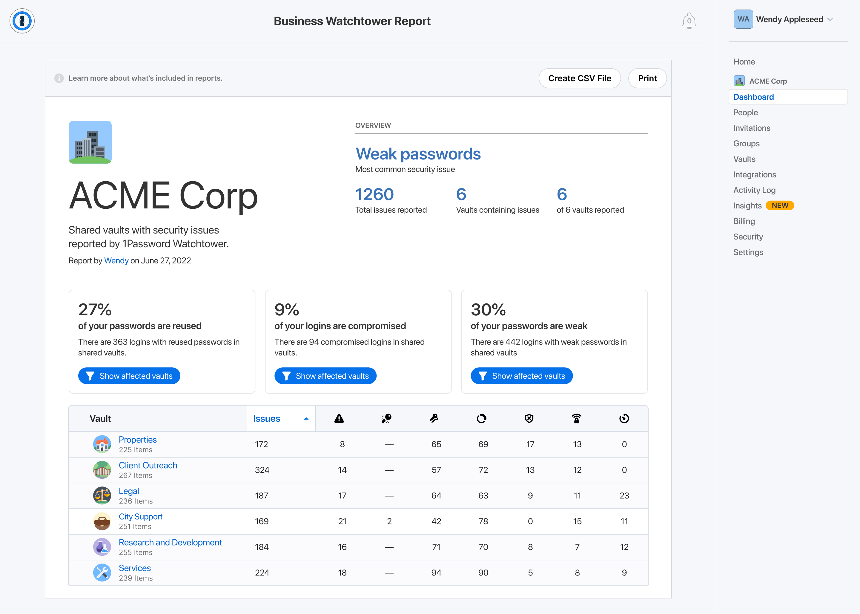Click the notification bell icon top right
860x614 pixels.
pos(689,20)
